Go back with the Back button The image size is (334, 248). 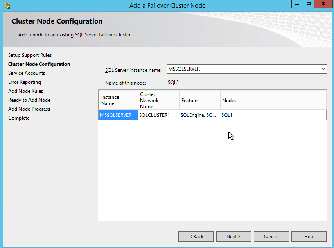tap(196, 237)
